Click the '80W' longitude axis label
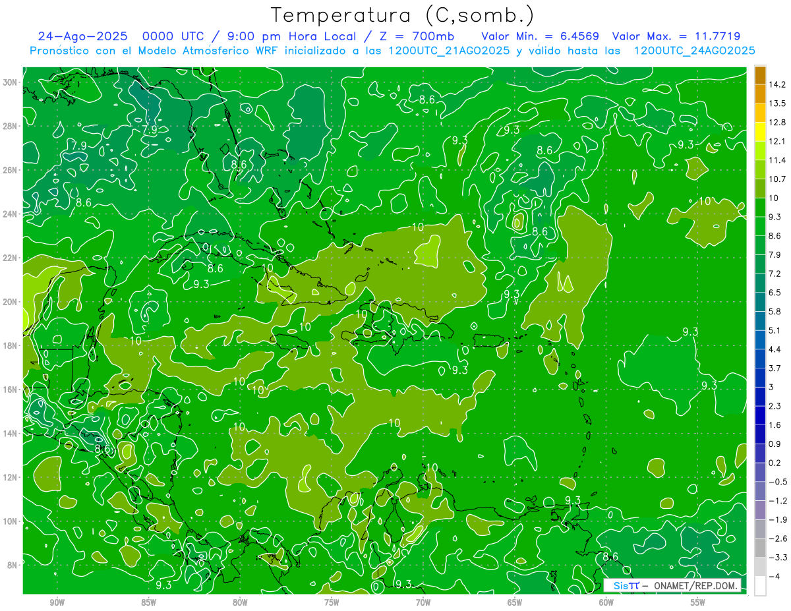Screen dimensions: 791x611 [x=240, y=602]
